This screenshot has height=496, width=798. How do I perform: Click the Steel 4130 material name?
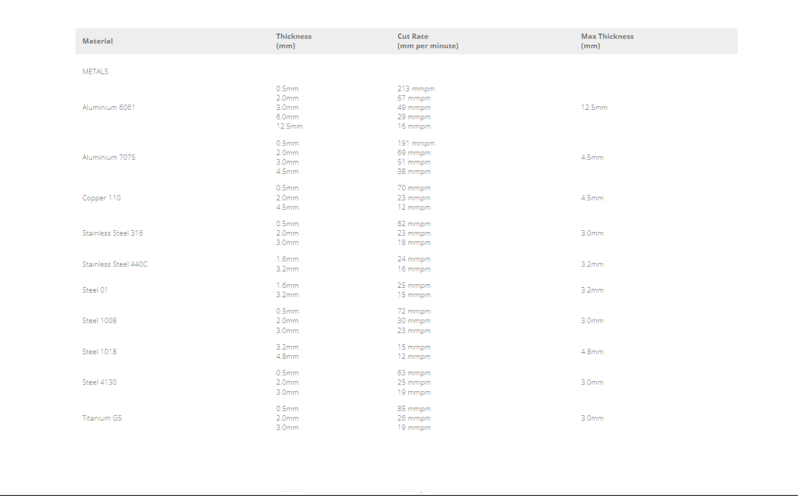[x=99, y=383]
